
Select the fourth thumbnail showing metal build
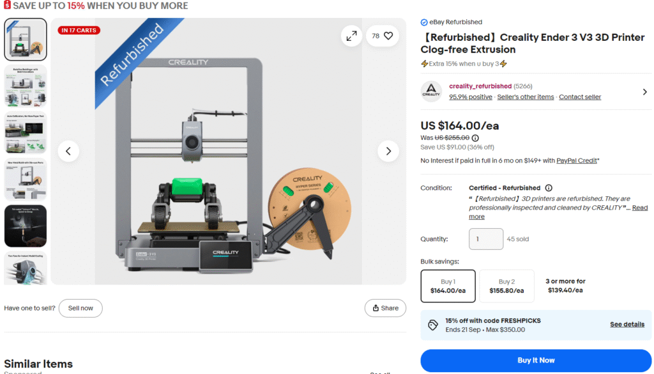(26, 180)
